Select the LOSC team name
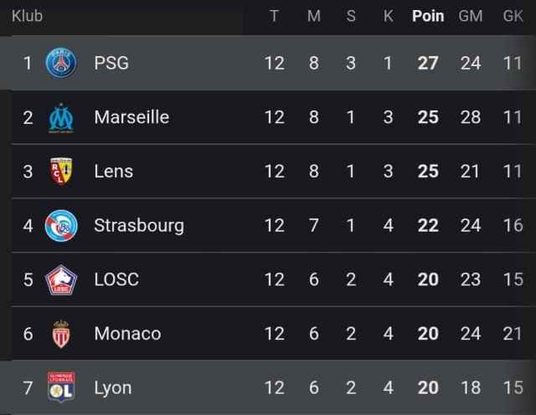This screenshot has height=415, width=536. [x=116, y=279]
